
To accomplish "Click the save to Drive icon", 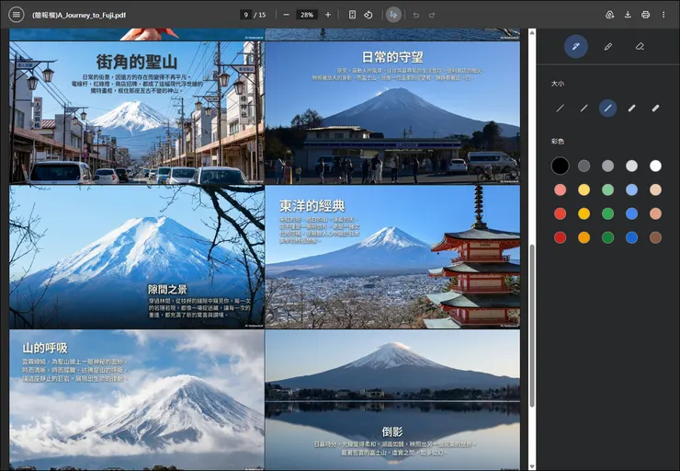I will [609, 15].
